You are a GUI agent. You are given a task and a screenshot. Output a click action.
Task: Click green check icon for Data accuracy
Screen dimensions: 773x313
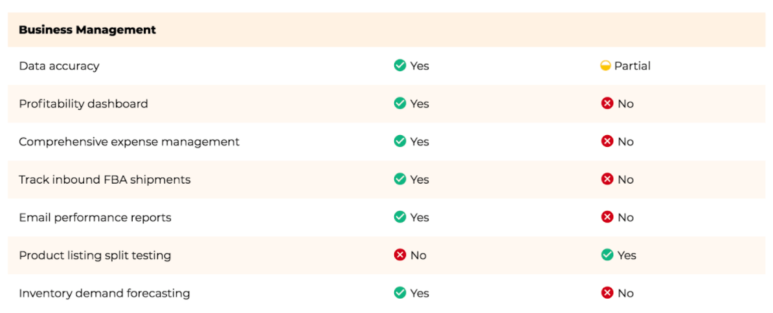click(400, 65)
